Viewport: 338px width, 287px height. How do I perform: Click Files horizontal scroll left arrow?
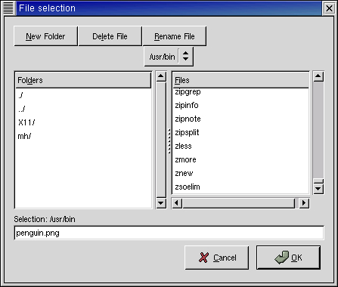coord(177,203)
